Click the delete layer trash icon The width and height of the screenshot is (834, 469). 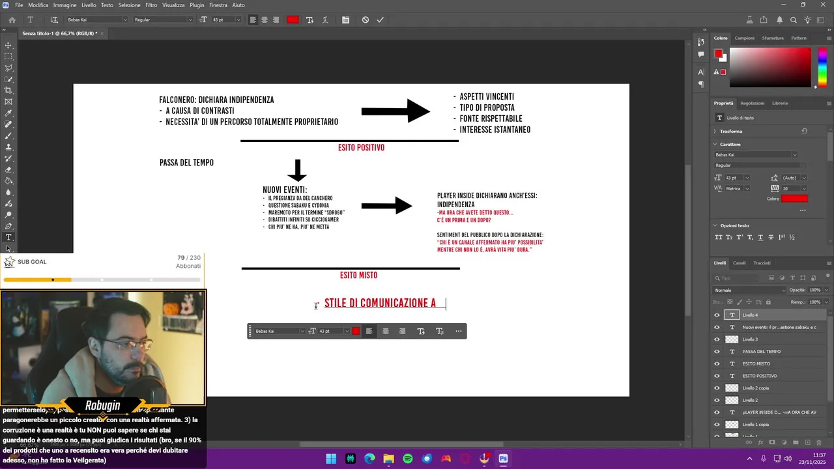[820, 442]
